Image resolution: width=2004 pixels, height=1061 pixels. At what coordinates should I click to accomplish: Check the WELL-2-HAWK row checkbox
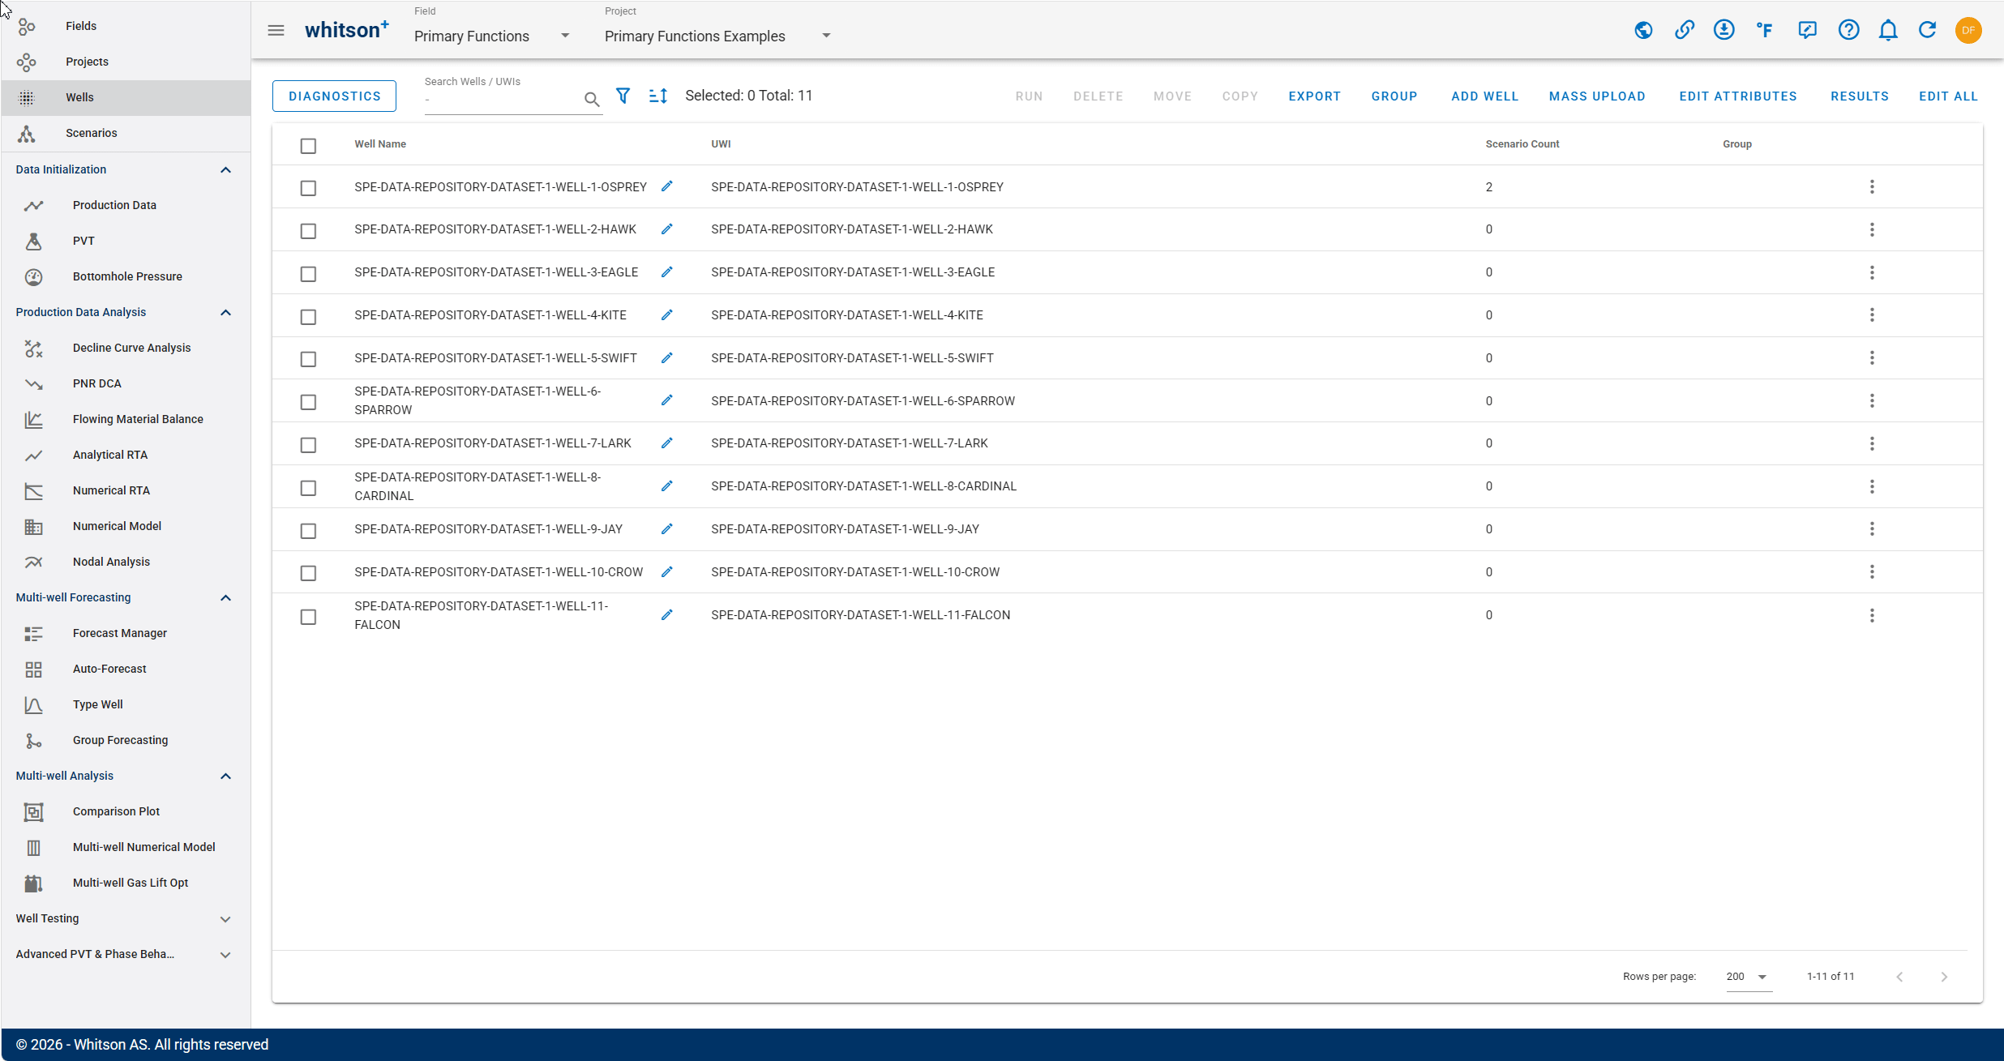(x=308, y=231)
